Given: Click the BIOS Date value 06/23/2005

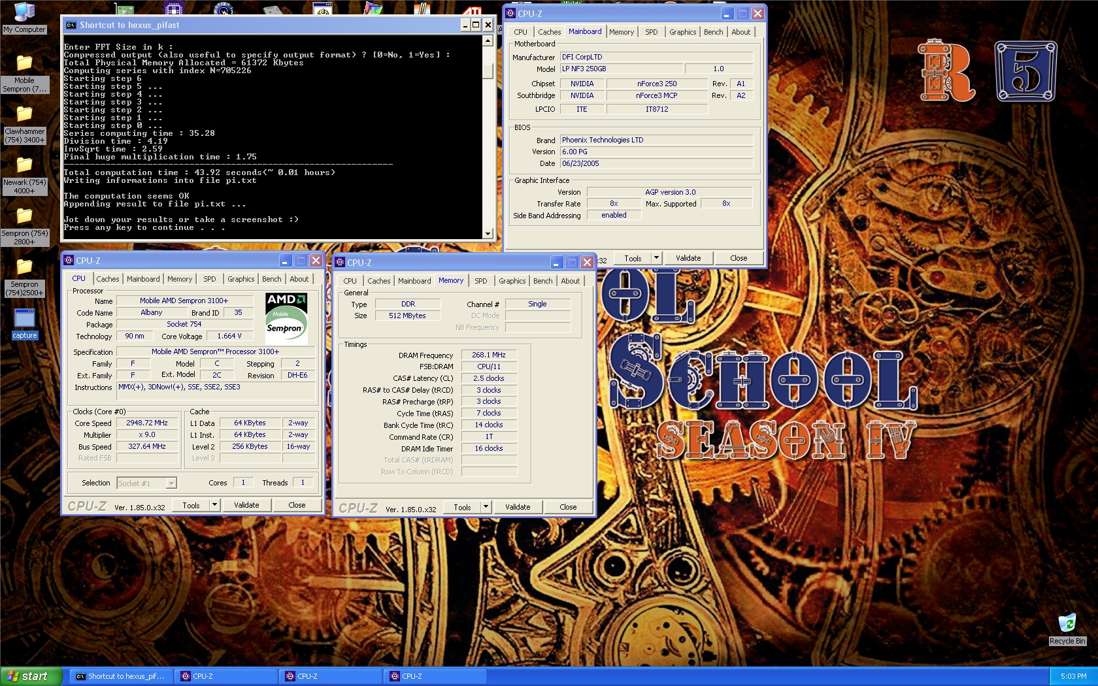Looking at the screenshot, I should (656, 163).
